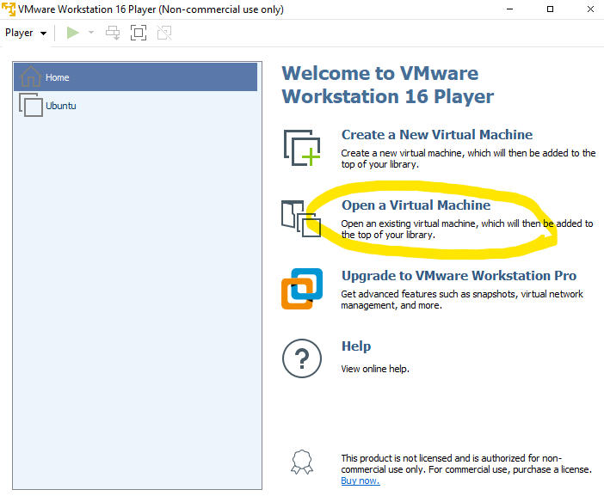Minimize the VMware Player window

click(509, 9)
